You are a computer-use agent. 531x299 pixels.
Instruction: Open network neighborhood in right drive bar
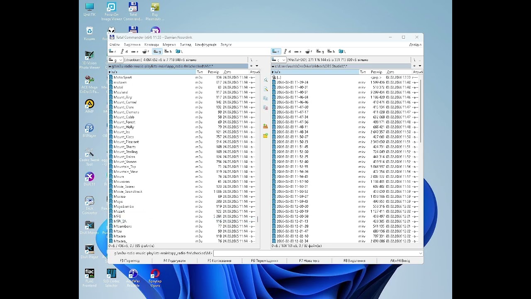click(x=342, y=51)
